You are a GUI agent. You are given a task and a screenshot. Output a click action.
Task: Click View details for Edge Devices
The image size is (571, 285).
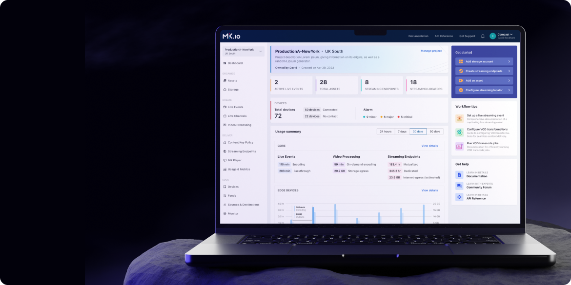429,190
